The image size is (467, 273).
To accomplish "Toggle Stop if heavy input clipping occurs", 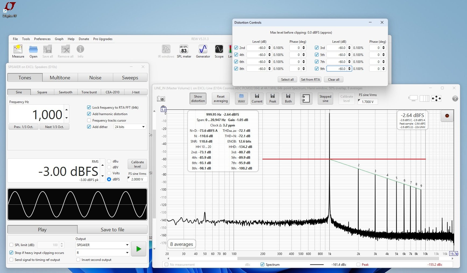I will point(11,253).
